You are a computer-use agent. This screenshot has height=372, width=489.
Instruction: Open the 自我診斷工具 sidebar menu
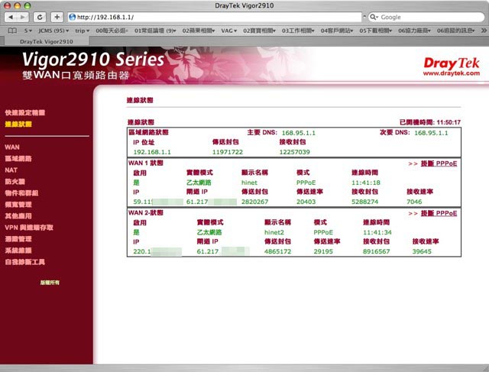tap(25, 262)
